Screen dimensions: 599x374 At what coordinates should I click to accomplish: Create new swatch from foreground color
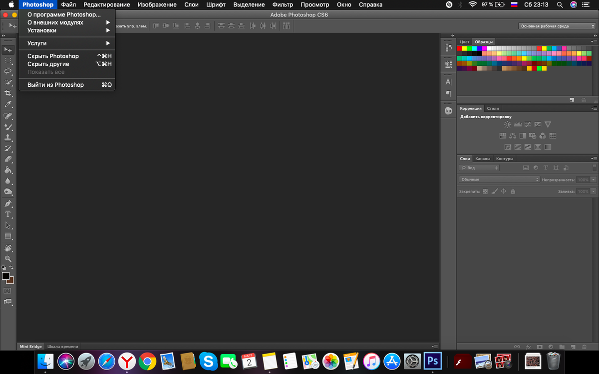(572, 100)
